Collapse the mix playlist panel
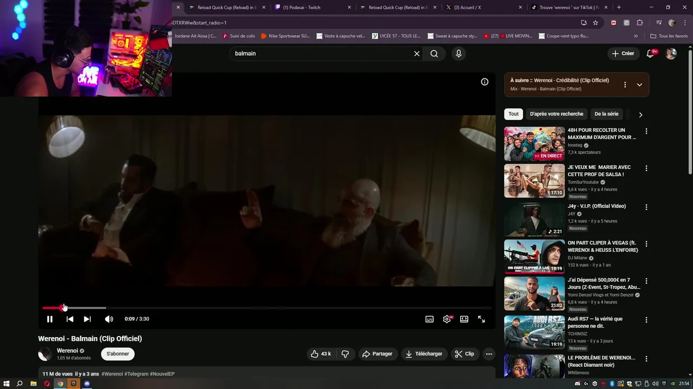This screenshot has width=693, height=389. pyautogui.click(x=639, y=85)
